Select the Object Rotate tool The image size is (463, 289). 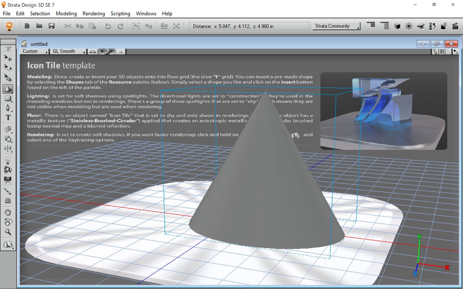coord(8,67)
